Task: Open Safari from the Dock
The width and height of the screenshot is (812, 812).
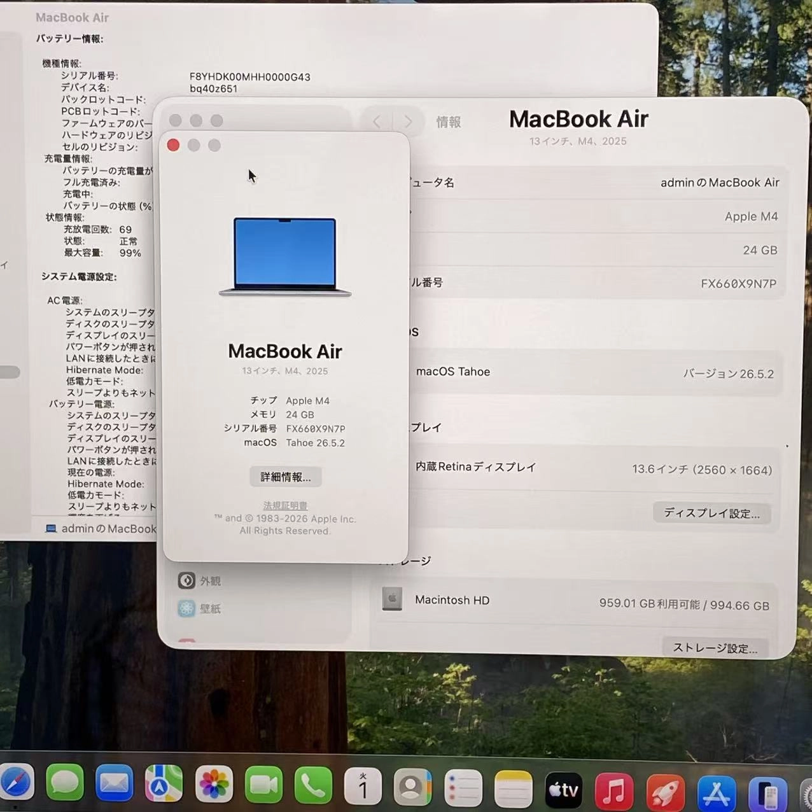Action: [15, 783]
